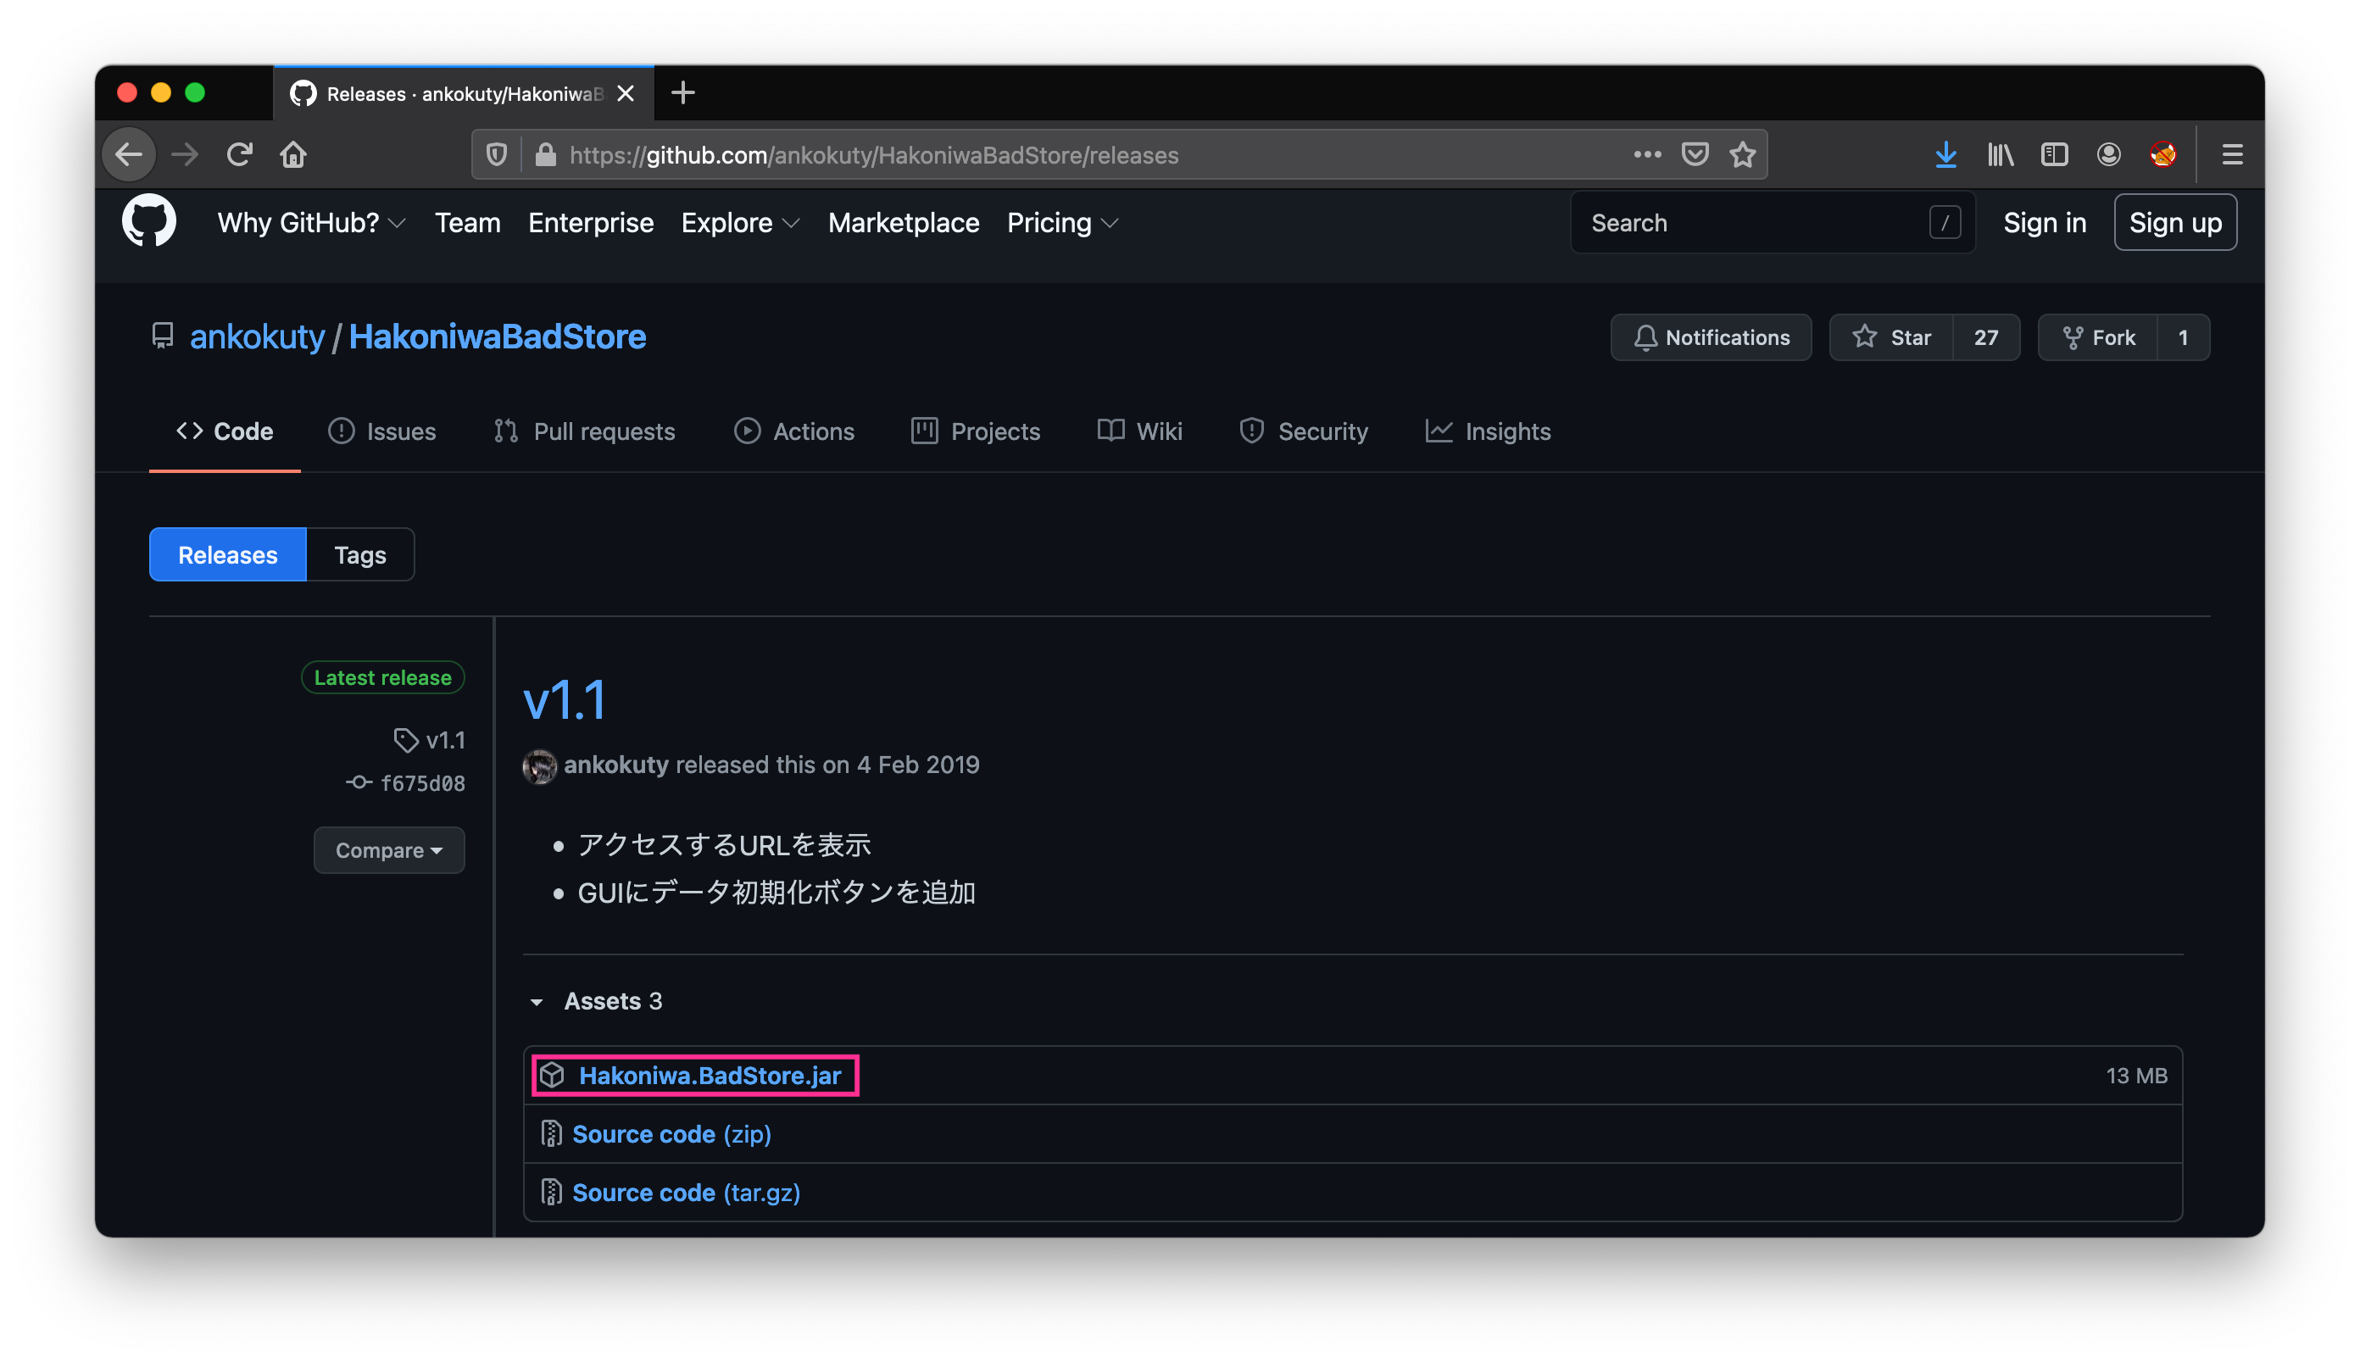Image resolution: width=2360 pixels, height=1363 pixels.
Task: Close the Releases browser tab
Action: point(626,93)
